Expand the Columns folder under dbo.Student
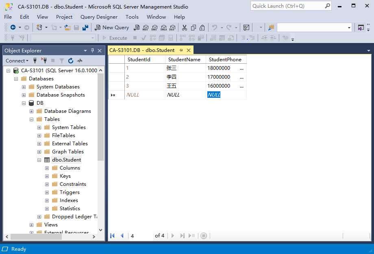The image size is (374, 254). (x=47, y=168)
